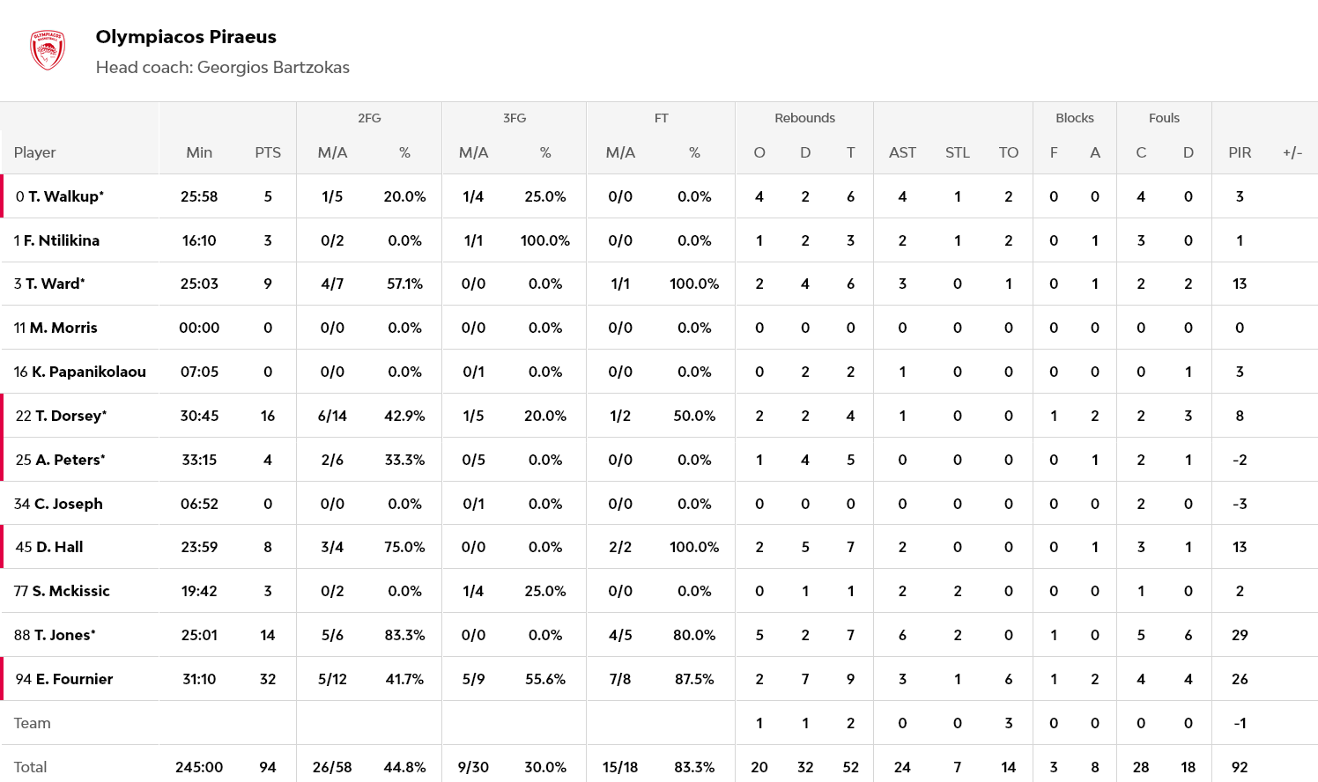The height and width of the screenshot is (782, 1318).
Task: Sort by the TO column header
Action: 1009,152
